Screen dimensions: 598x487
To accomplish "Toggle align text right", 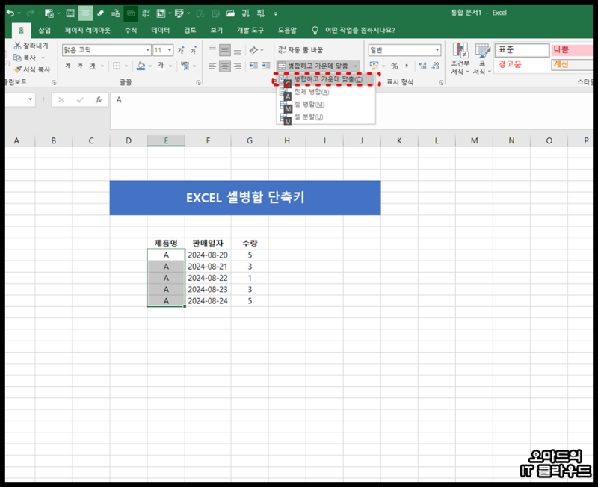I will point(238,66).
